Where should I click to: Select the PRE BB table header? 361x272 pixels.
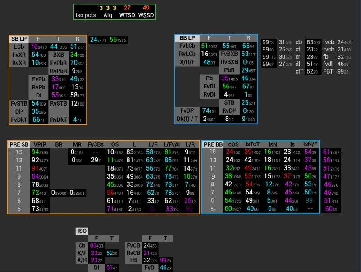213,144
